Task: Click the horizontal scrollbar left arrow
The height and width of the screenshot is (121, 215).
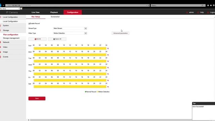Action: pos(29,120)
